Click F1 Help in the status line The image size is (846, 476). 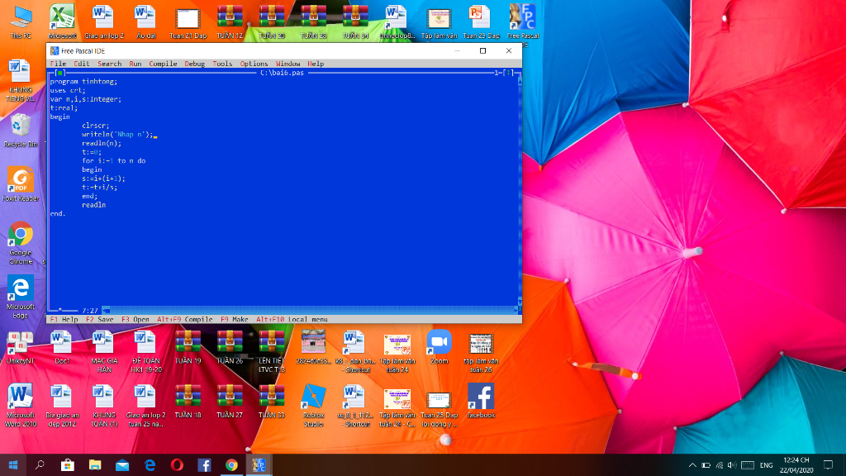pyautogui.click(x=64, y=320)
